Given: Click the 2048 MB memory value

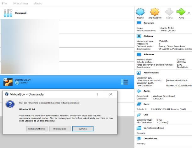Looking at the screenshot, I should tap(163, 41).
